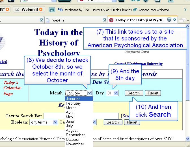Image resolution: width=190 pixels, height=147 pixels.
Task: Open Databases by Title bookmark
Action: coord(95,10)
